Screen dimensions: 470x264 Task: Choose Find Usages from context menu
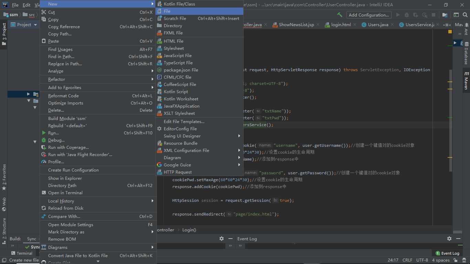point(98,49)
